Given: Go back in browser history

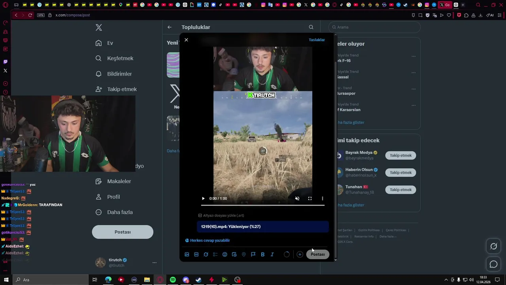Looking at the screenshot, I should tap(16, 15).
